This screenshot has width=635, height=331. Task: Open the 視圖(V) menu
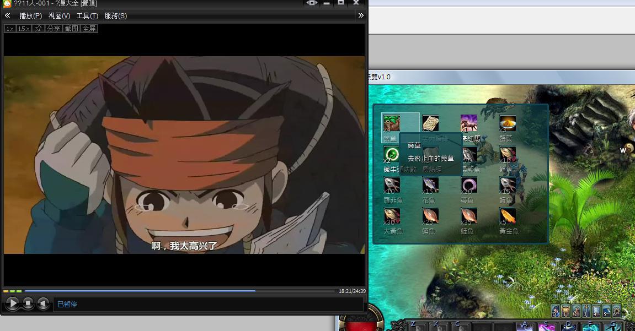(x=59, y=16)
